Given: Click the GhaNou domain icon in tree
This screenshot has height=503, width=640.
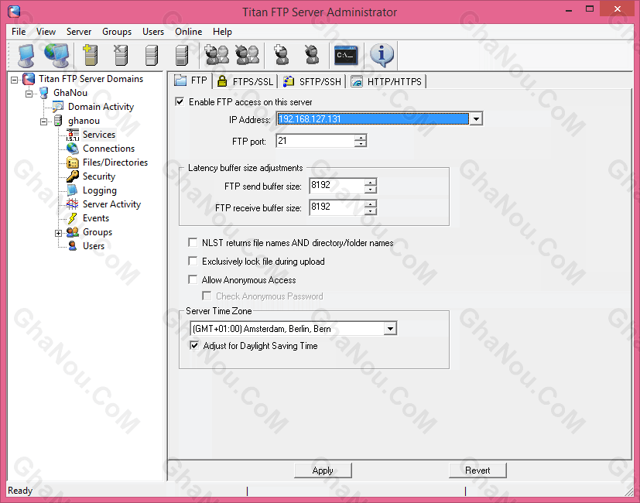Looking at the screenshot, I should [44, 93].
